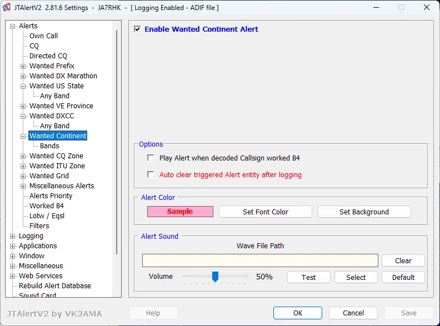Expand the Wanted CQ Zone node
The width and height of the screenshot is (440, 326).
click(x=23, y=156)
